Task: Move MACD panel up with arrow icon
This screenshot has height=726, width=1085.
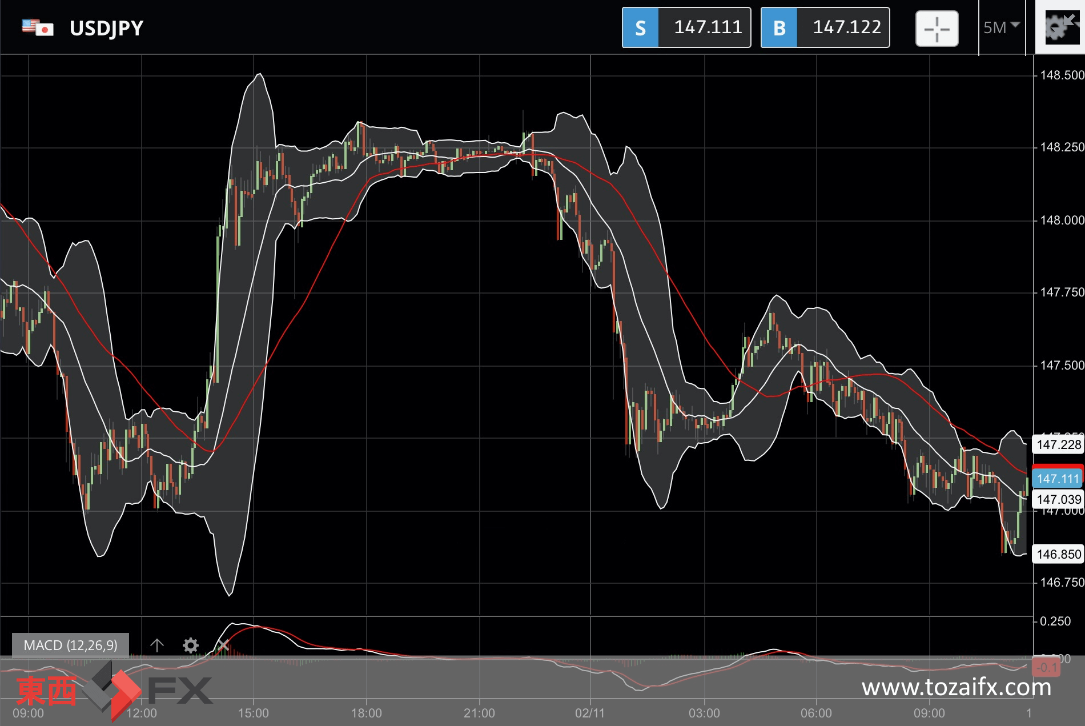Action: coord(157,645)
